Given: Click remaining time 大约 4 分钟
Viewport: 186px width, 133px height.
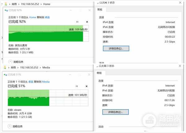Looking at the screenshot, I should point(25,113).
